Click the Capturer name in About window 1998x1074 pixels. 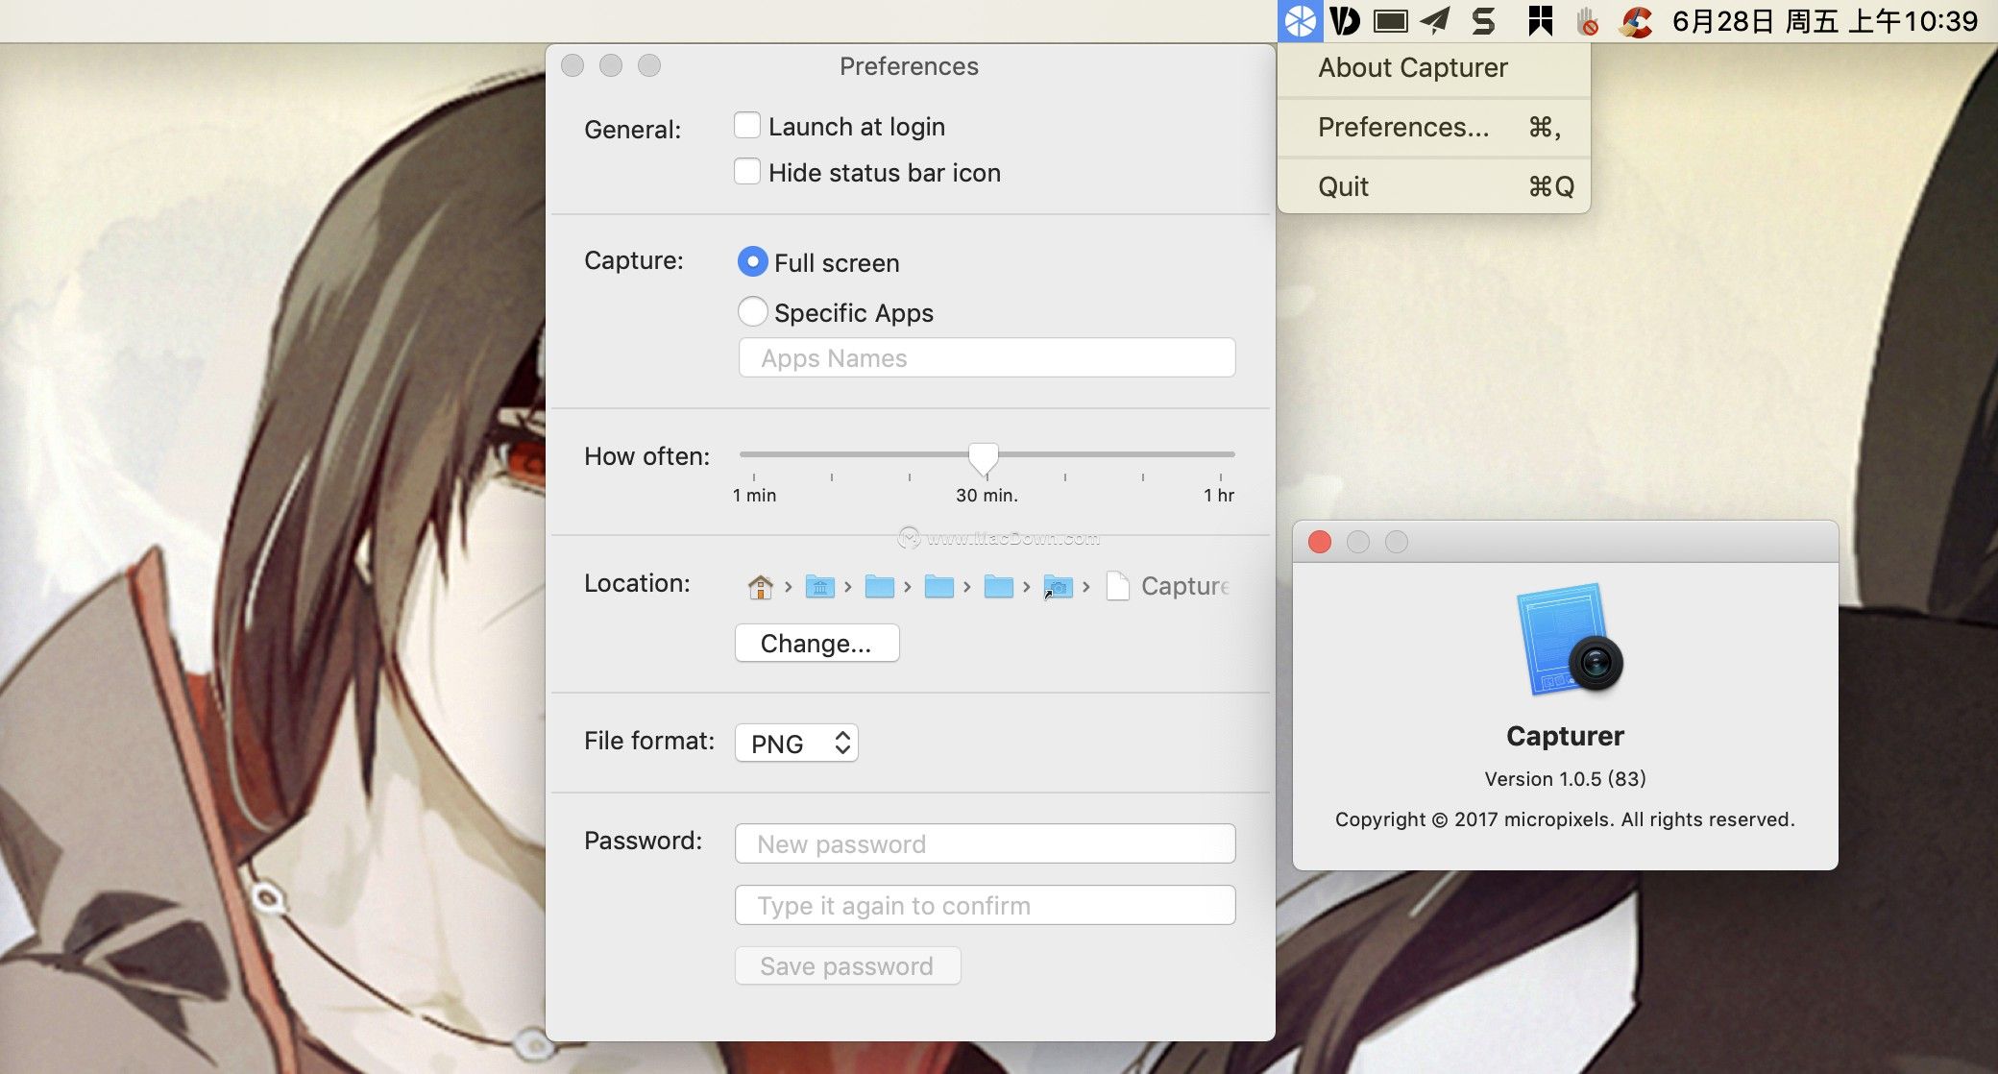1565,736
